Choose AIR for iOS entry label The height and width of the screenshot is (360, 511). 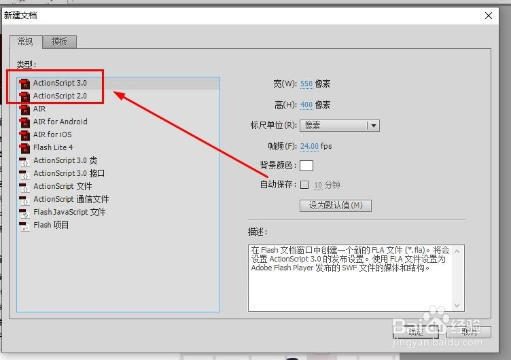(52, 134)
